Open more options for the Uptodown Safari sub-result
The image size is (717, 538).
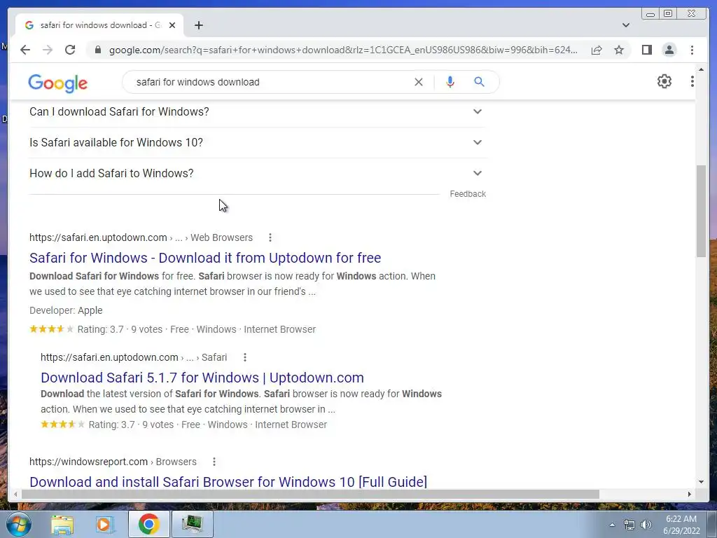[244, 357]
